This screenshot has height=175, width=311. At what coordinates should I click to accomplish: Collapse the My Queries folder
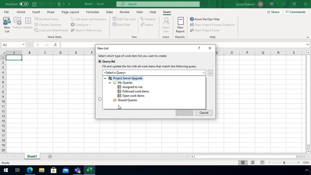click(110, 83)
